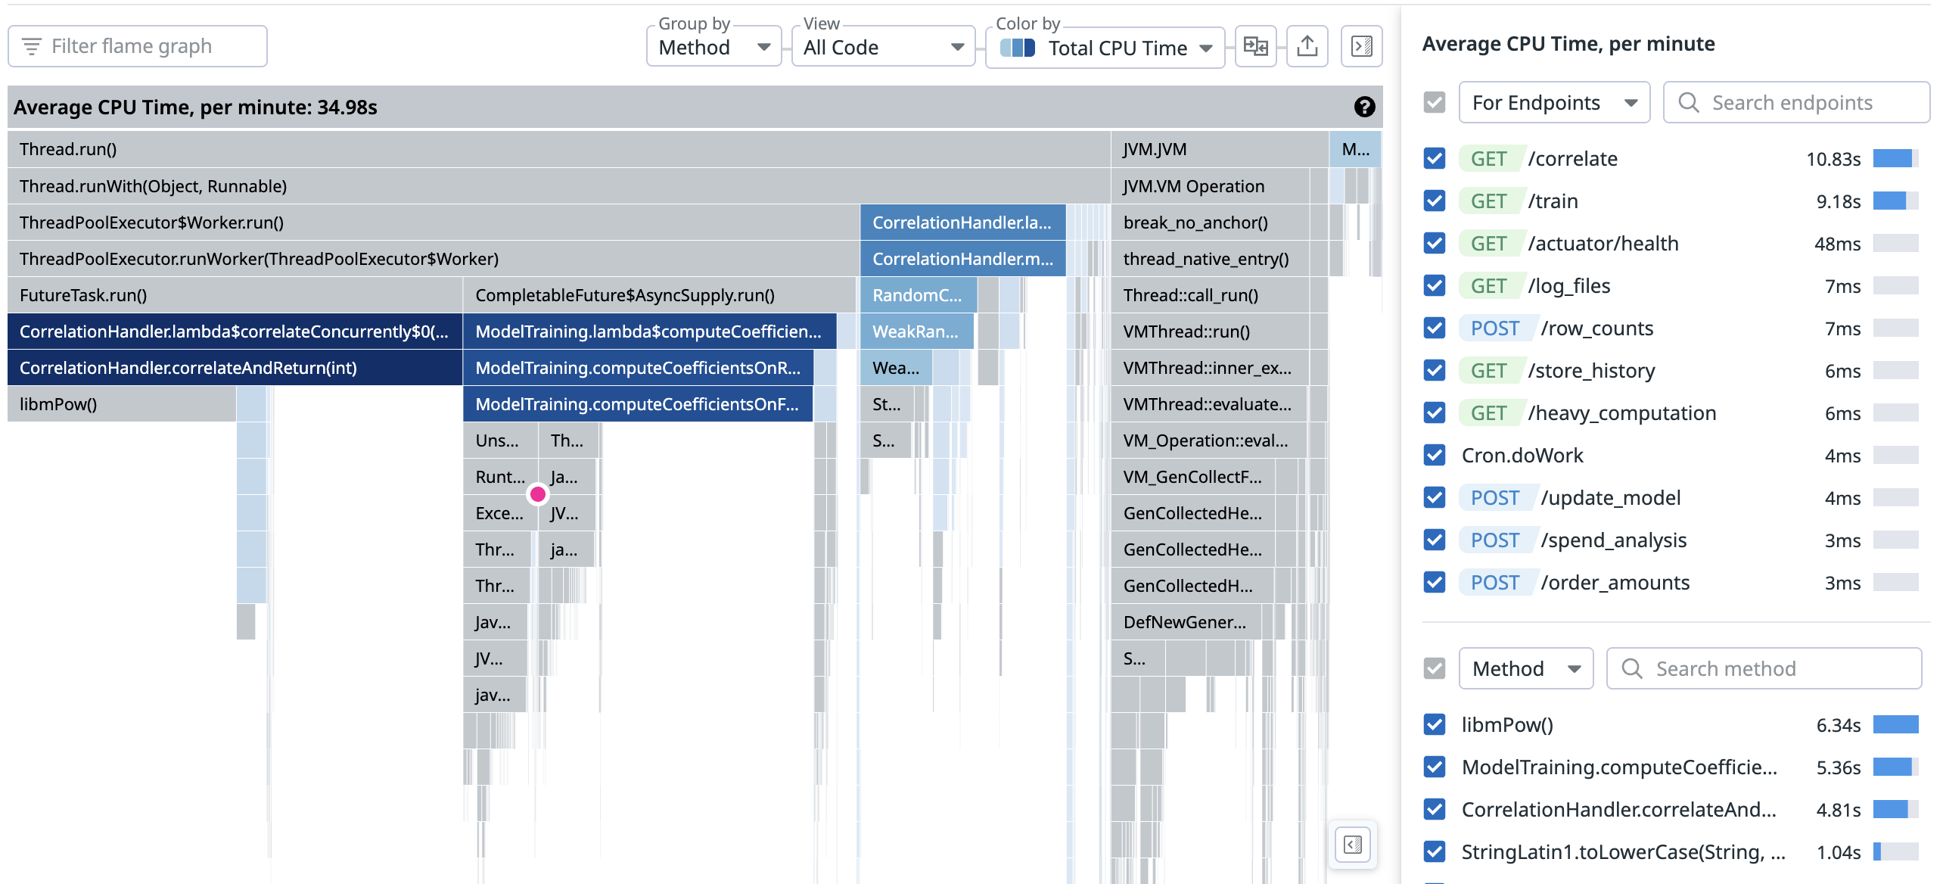Click the expand panel icon at bottom
The height and width of the screenshot is (884, 1943).
pyautogui.click(x=1353, y=844)
